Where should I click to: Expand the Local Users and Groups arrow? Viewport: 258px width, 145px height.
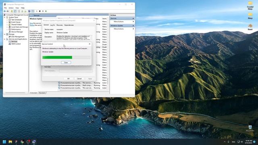[7, 27]
